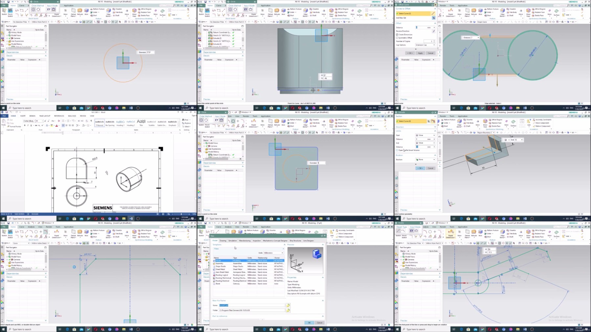Click Move Component icon in New dialog window

(x=337, y=233)
